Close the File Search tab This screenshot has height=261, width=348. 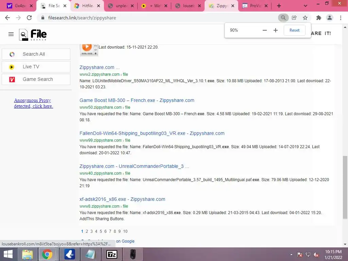coord(65,6)
